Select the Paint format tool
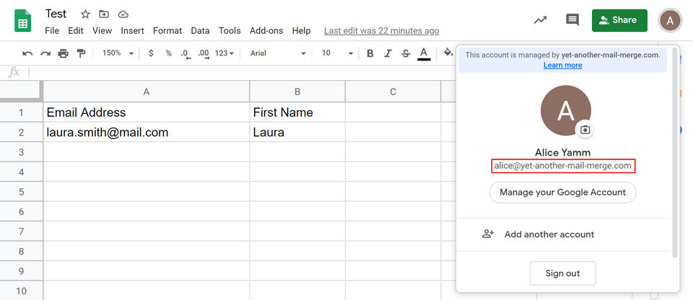This screenshot has height=300, width=693. tap(81, 53)
